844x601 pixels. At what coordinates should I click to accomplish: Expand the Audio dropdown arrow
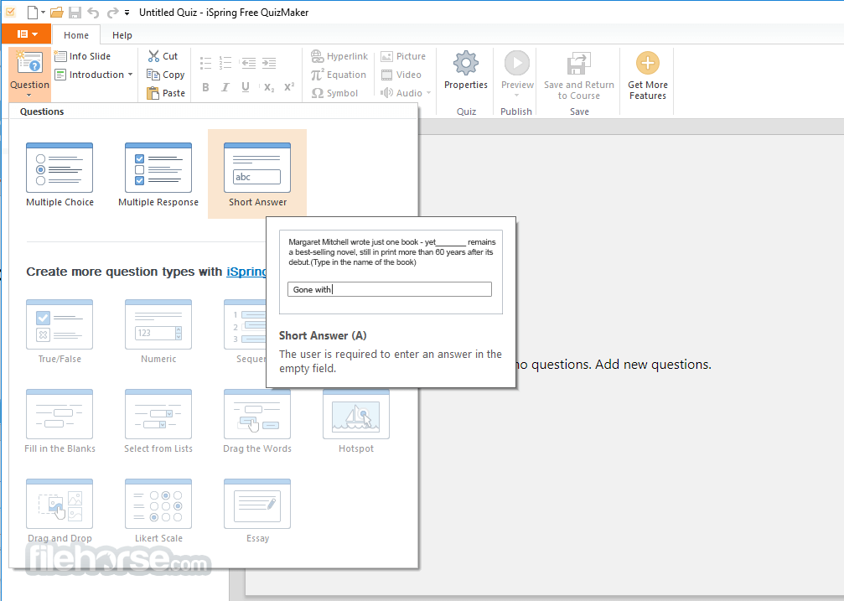point(429,93)
